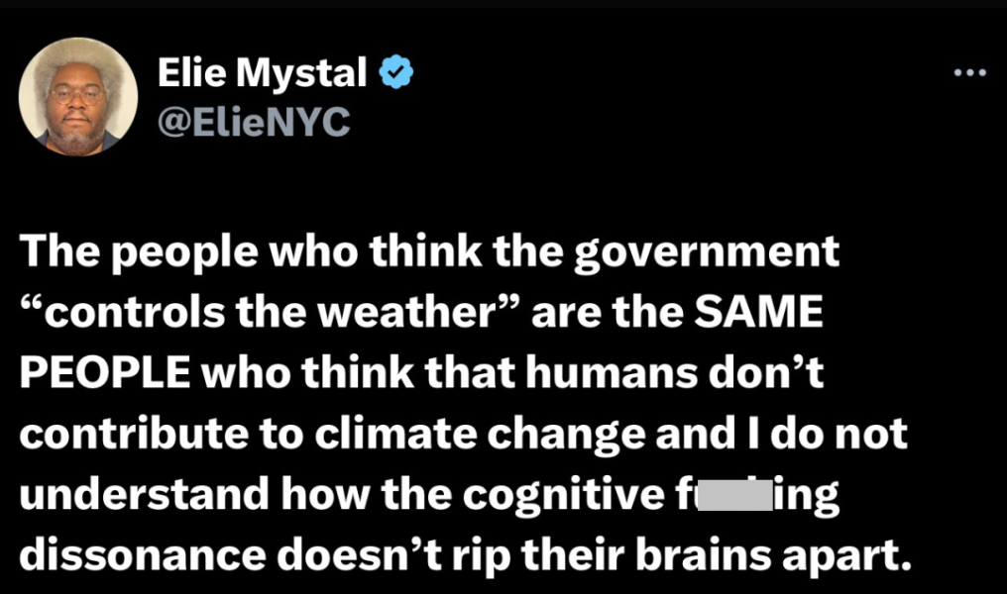Click the word SAME in the tweet

763,314
